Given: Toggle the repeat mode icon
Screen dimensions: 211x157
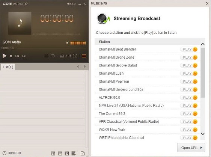Looking at the screenshot, I should tap(53, 56).
